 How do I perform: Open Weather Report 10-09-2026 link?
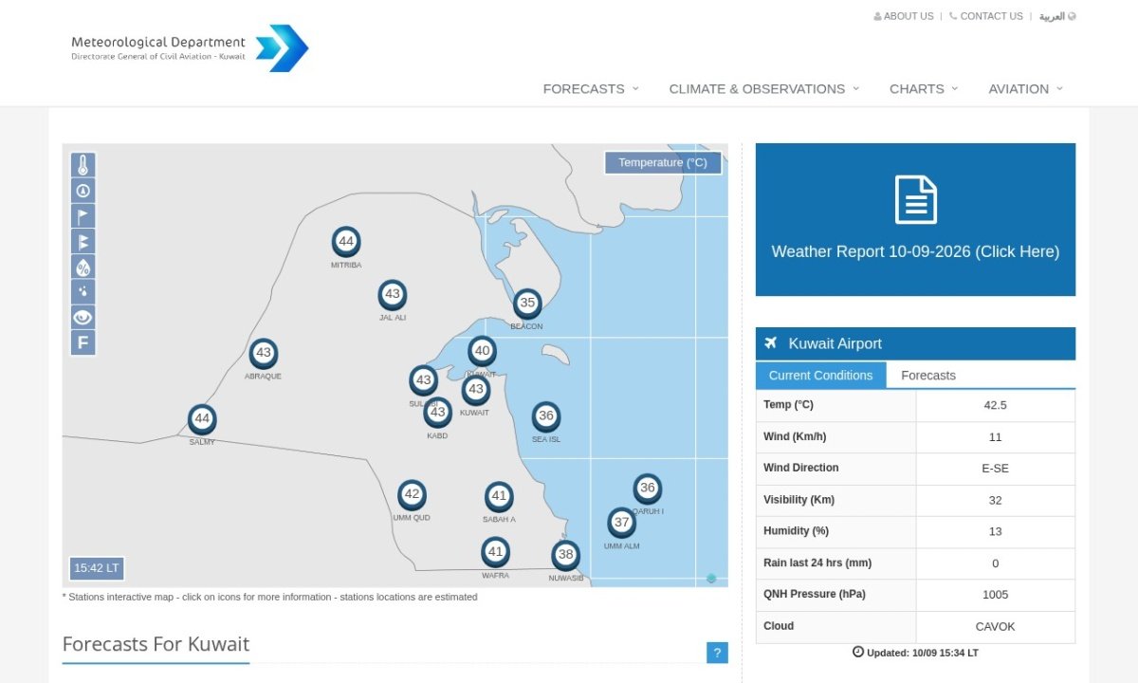tap(915, 251)
